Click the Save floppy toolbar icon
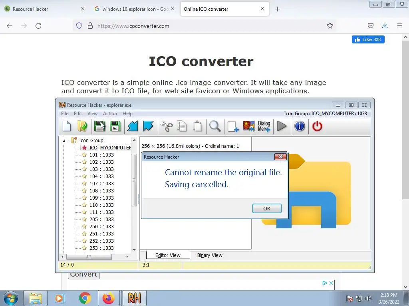409x306 pixels. pos(99,126)
